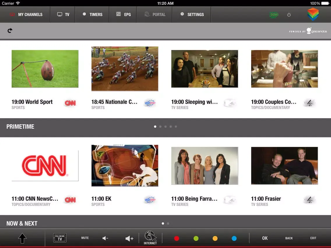331x248 pixels.
Task: Tap the green color button
Action: (x=196, y=238)
